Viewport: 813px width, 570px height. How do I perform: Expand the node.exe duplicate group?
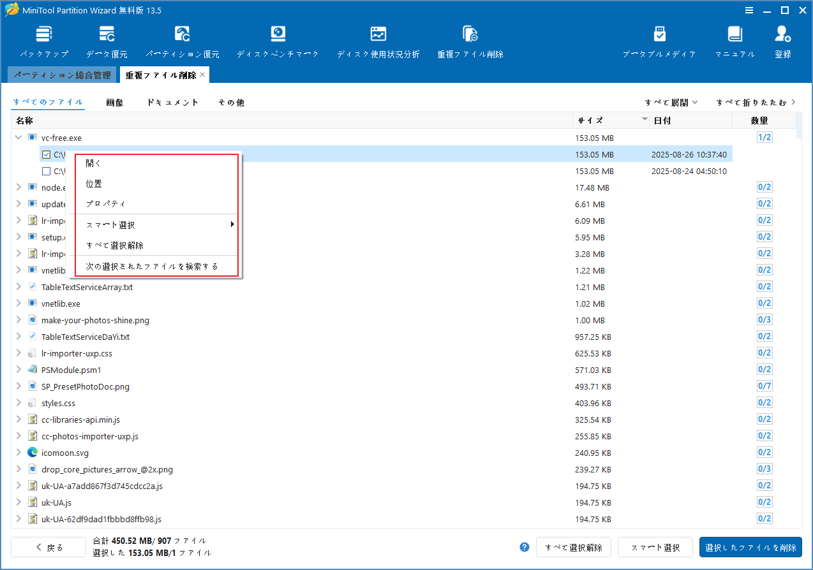[x=18, y=187]
